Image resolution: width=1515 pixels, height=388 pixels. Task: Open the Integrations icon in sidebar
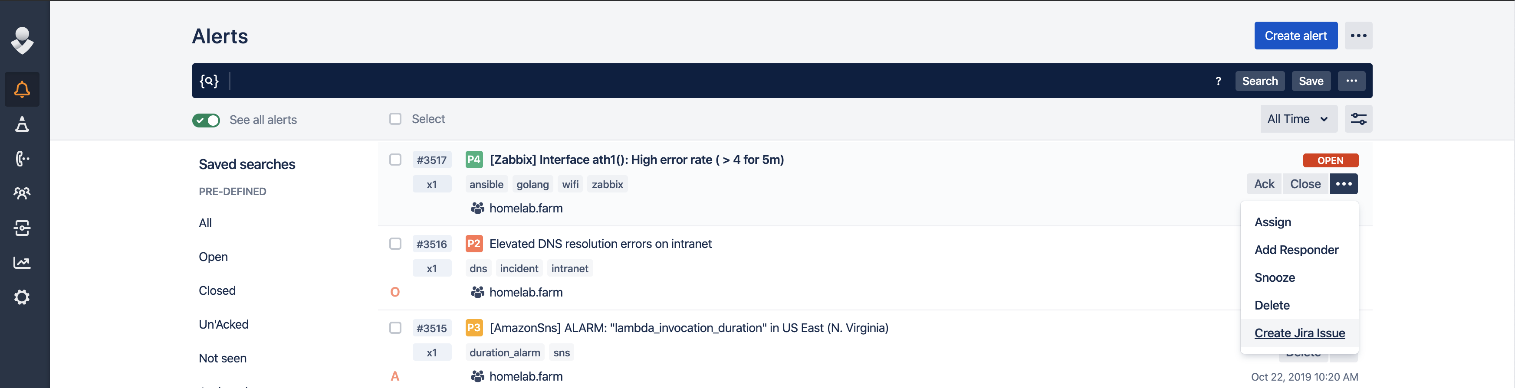(22, 228)
